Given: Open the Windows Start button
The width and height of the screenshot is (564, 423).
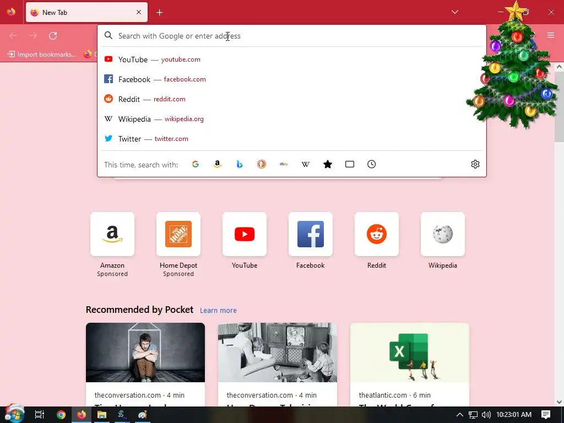Looking at the screenshot, I should (14, 414).
